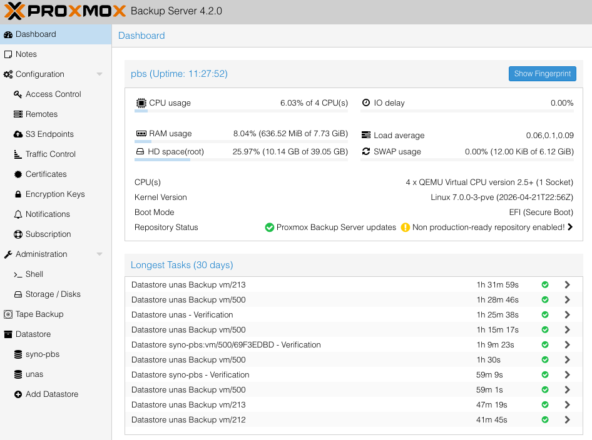Open the unas datastore

pos(56,374)
